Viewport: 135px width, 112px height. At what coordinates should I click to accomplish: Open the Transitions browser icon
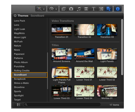click(x=86, y=9)
